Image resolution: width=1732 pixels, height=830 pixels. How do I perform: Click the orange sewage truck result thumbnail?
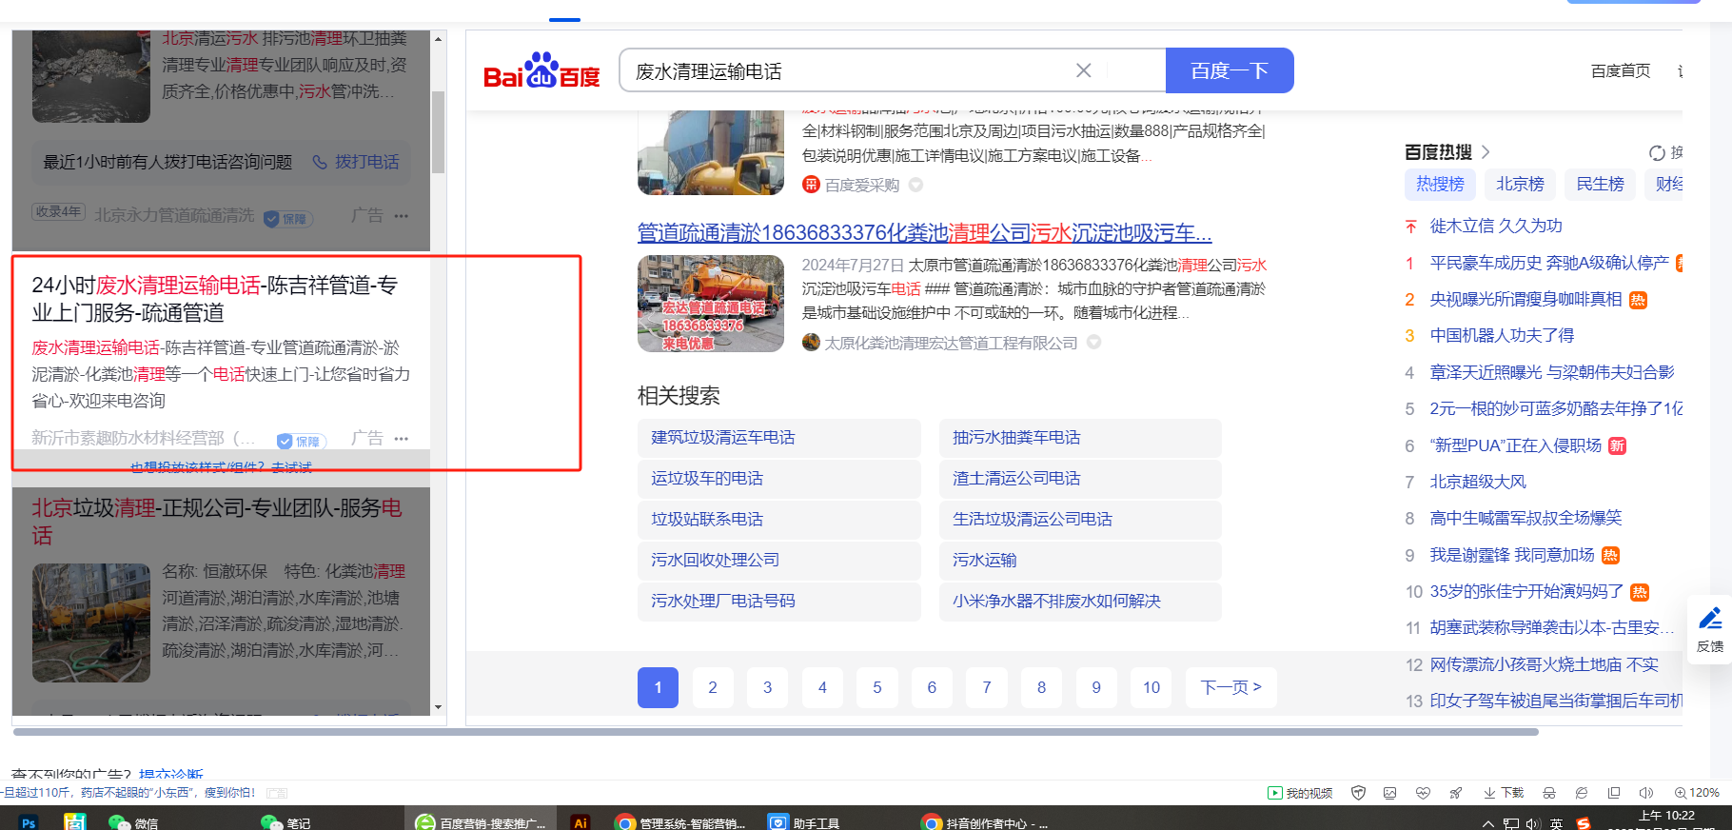click(710, 304)
